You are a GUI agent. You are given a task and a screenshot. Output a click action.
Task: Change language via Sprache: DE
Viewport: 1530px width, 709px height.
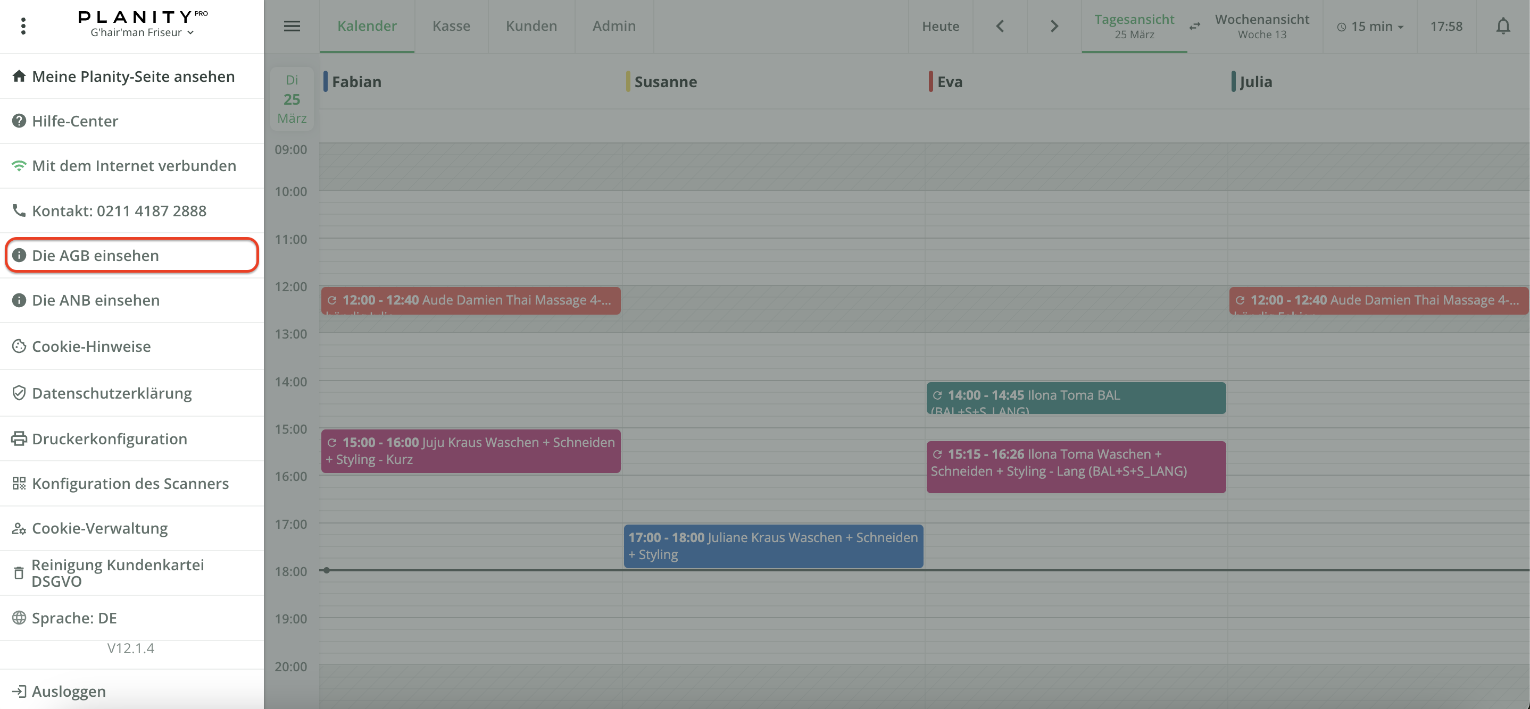[74, 618]
